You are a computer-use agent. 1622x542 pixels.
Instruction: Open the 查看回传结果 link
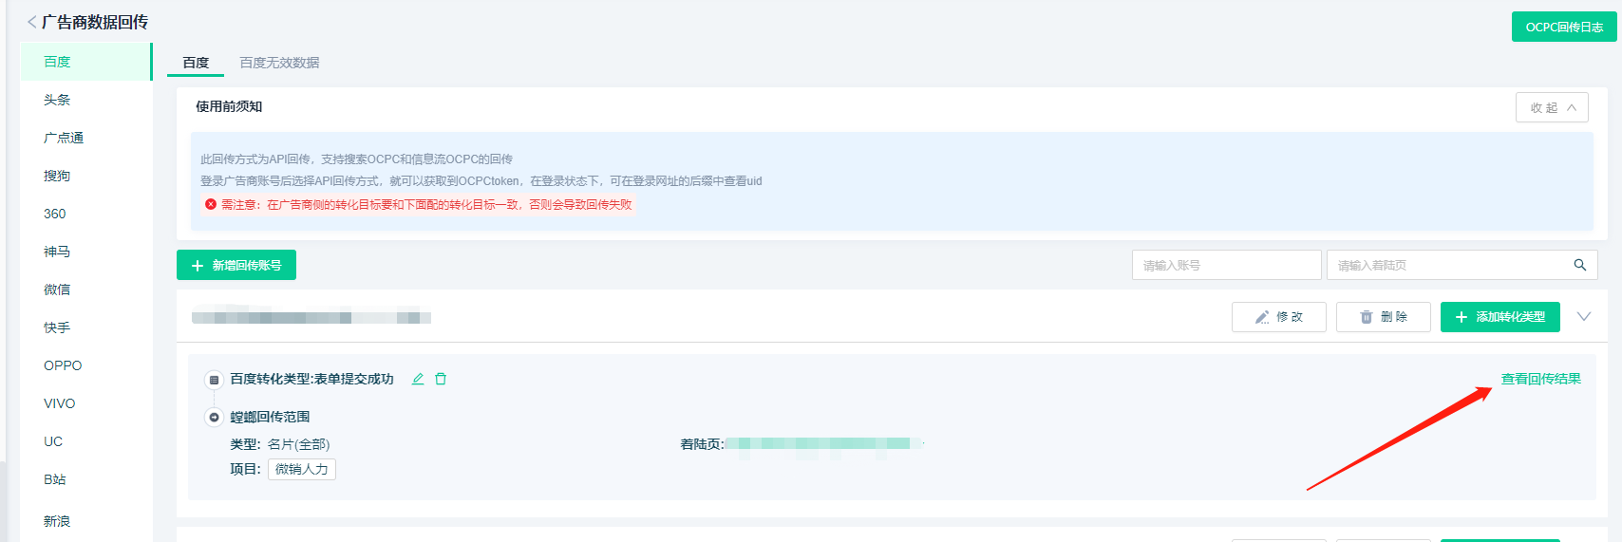1540,379
